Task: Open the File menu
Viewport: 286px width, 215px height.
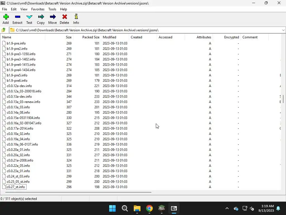Action: pyautogui.click(x=4, y=9)
